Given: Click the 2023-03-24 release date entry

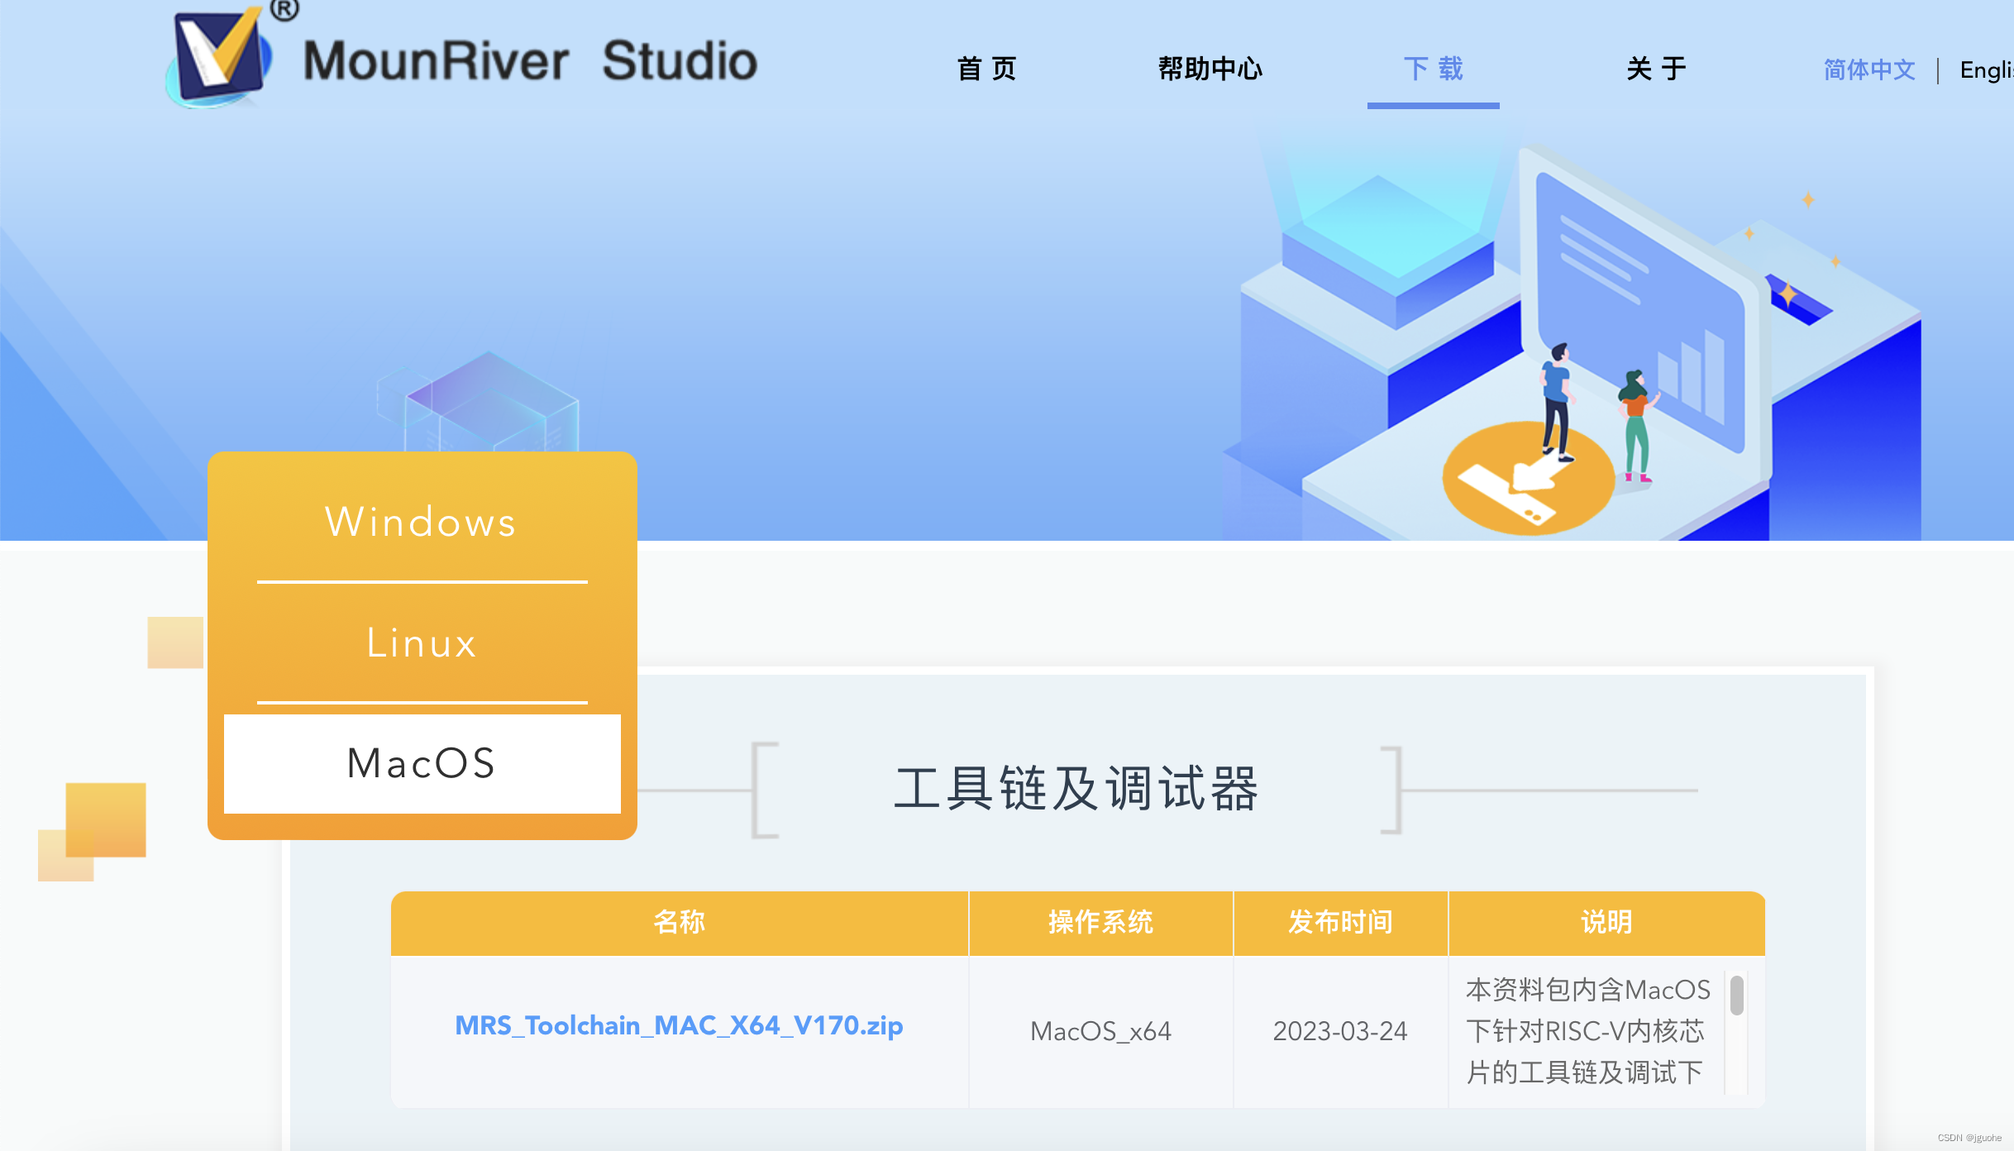Looking at the screenshot, I should tap(1339, 1030).
